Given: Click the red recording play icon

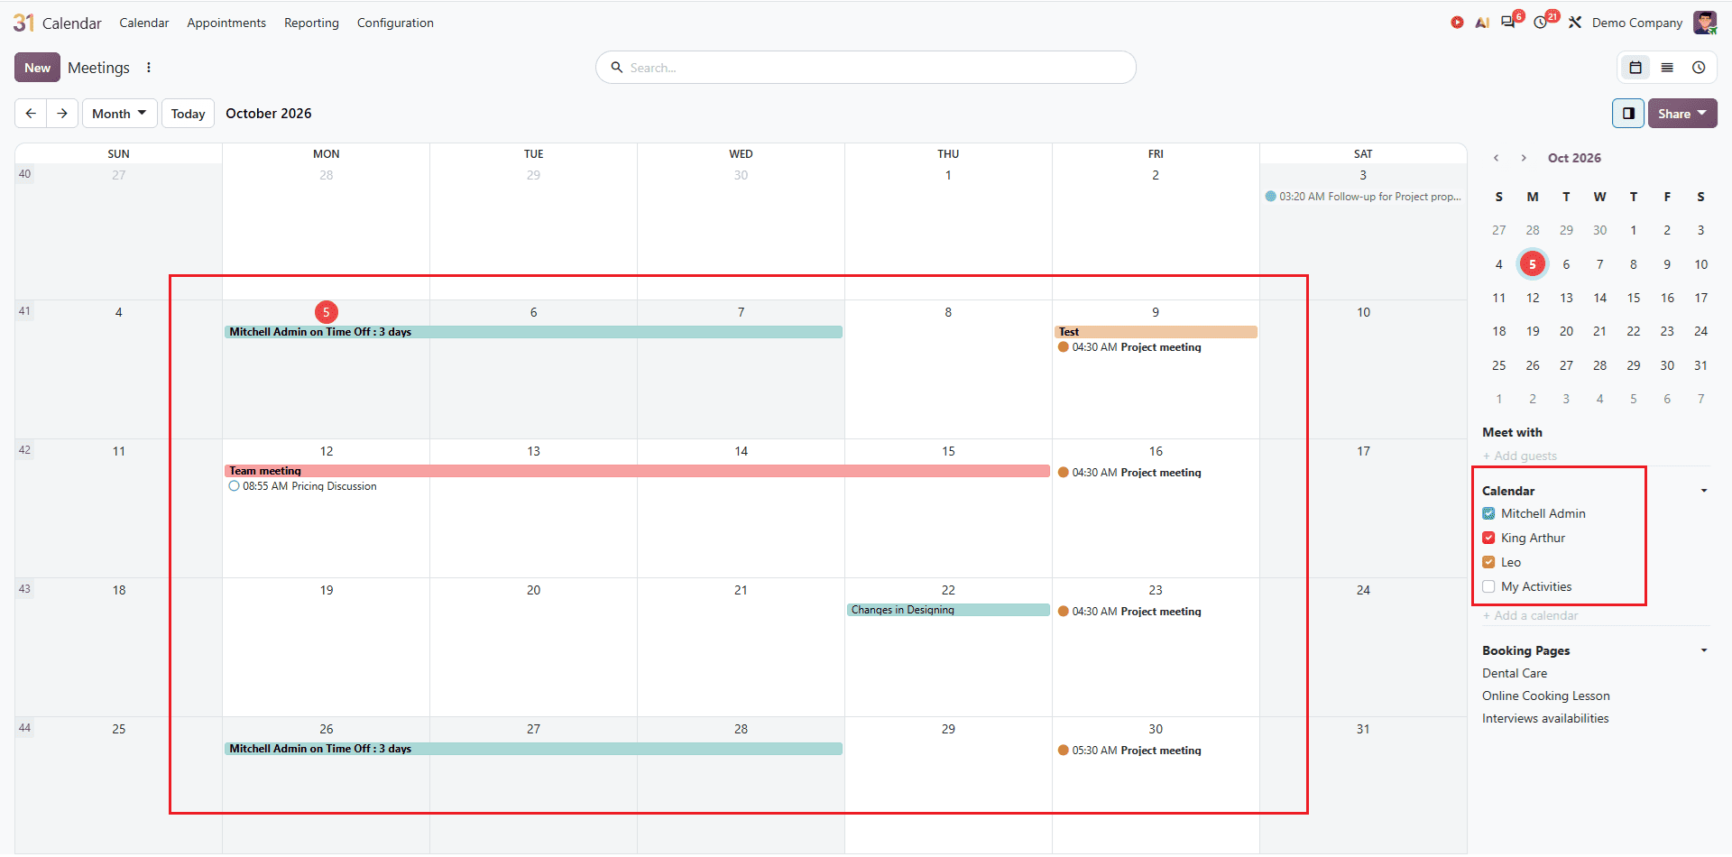Looking at the screenshot, I should point(1457,23).
